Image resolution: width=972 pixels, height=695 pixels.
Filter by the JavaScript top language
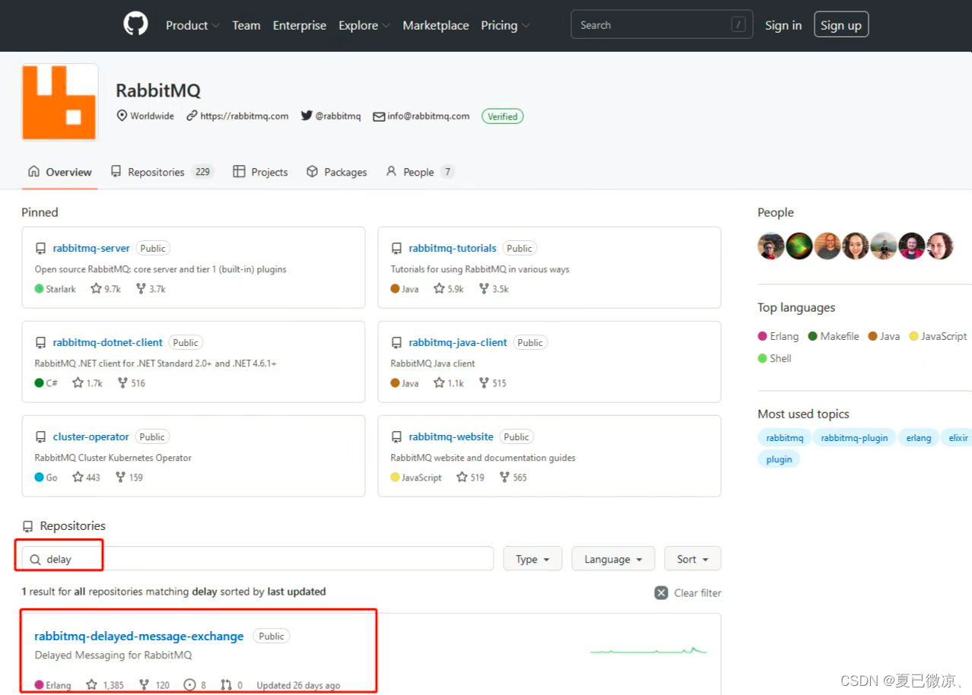[x=938, y=336]
